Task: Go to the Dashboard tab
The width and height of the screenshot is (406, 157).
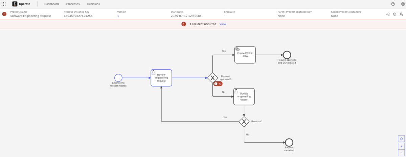Action: click(x=51, y=4)
